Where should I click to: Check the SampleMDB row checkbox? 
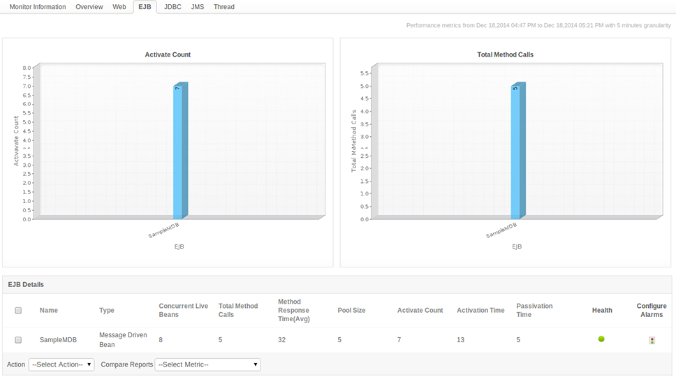pyautogui.click(x=19, y=340)
